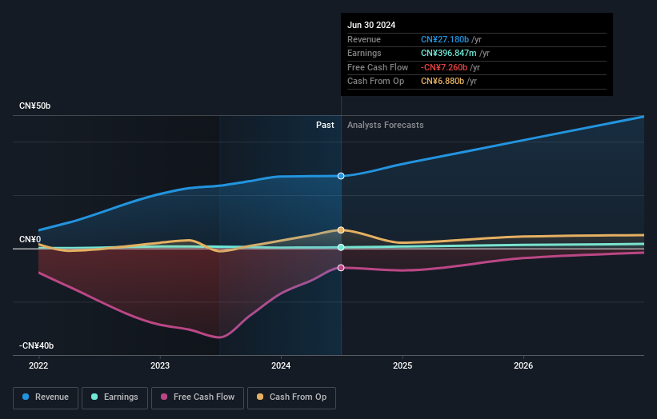Click the teal Earnings data point

tap(341, 247)
